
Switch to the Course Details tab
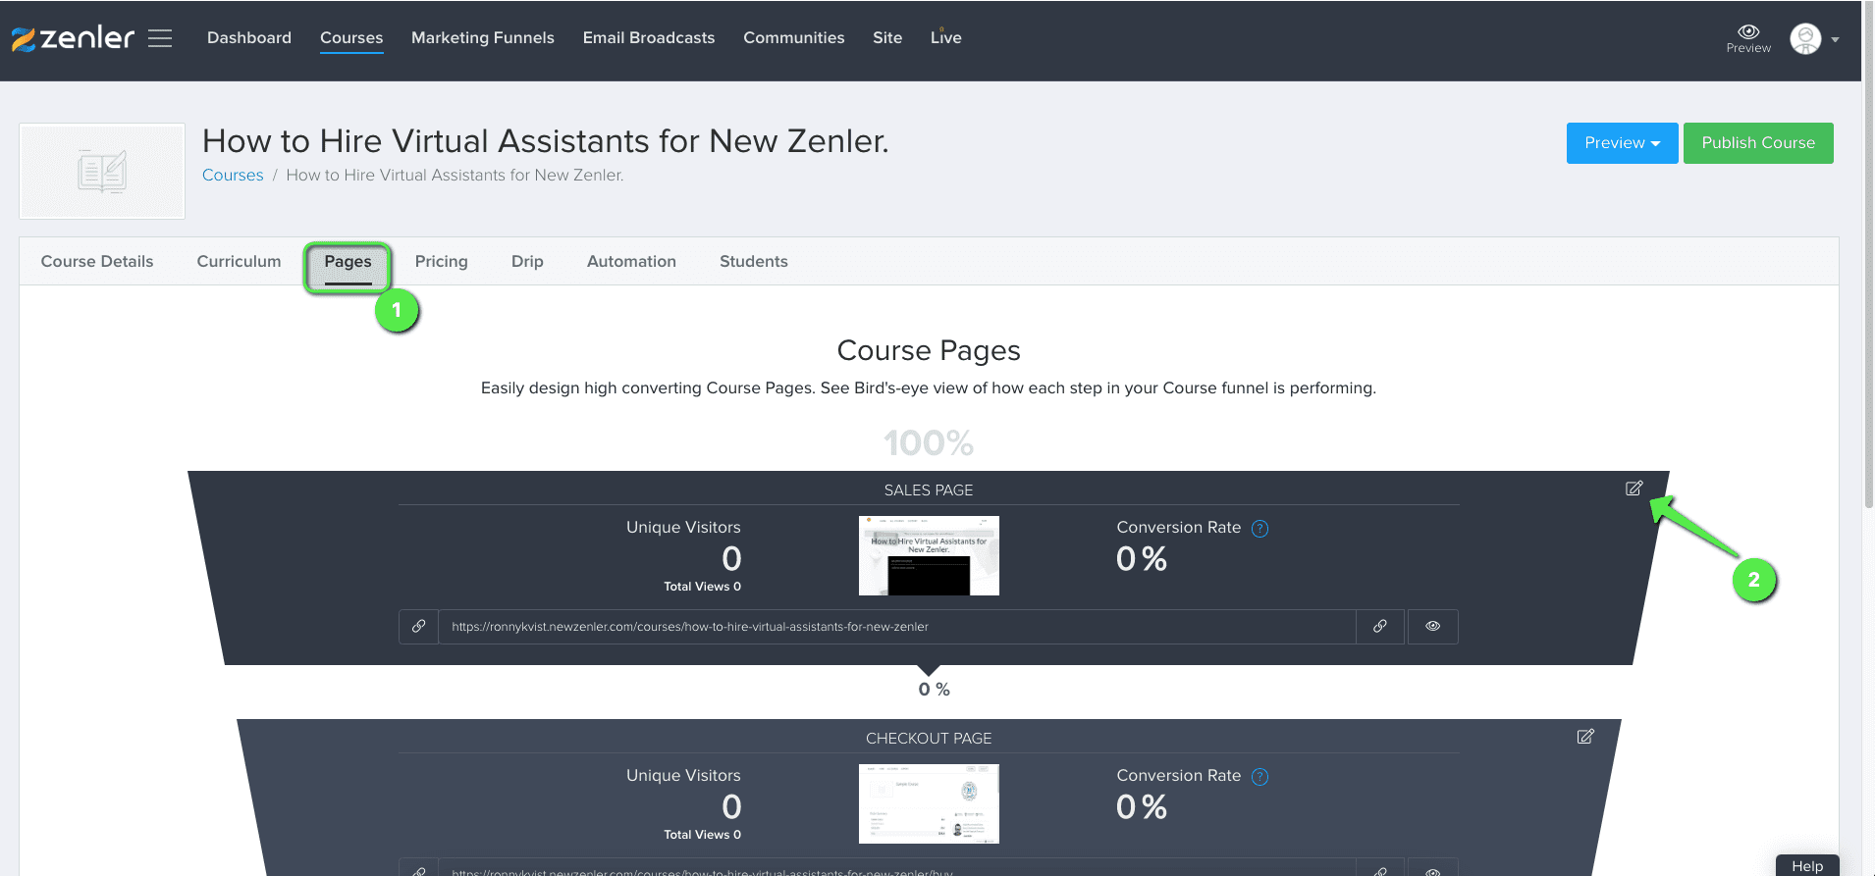coord(97,262)
